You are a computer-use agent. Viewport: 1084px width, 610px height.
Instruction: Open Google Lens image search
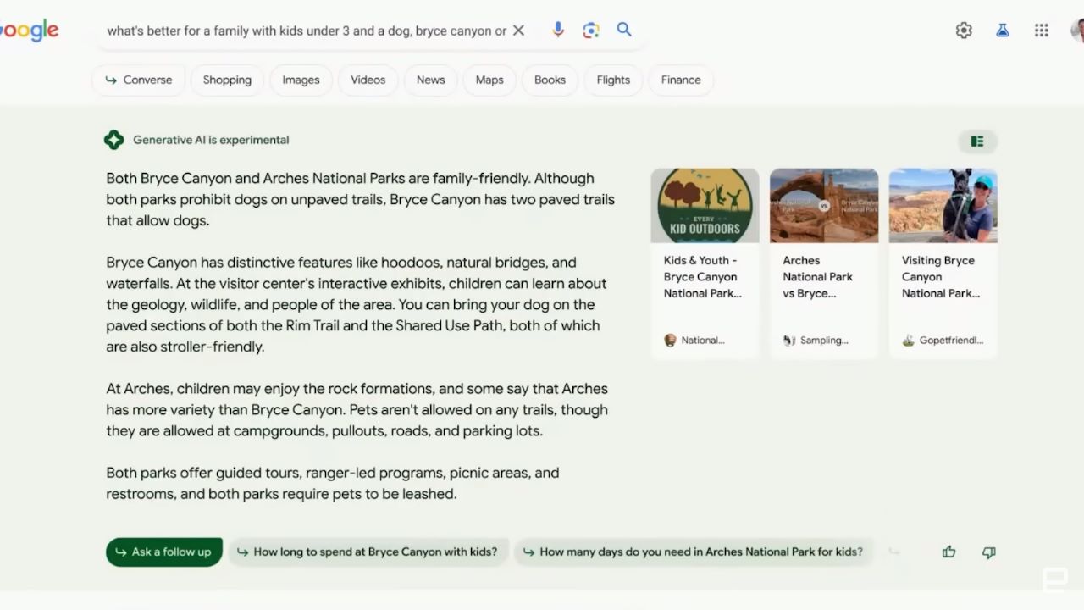tap(591, 30)
